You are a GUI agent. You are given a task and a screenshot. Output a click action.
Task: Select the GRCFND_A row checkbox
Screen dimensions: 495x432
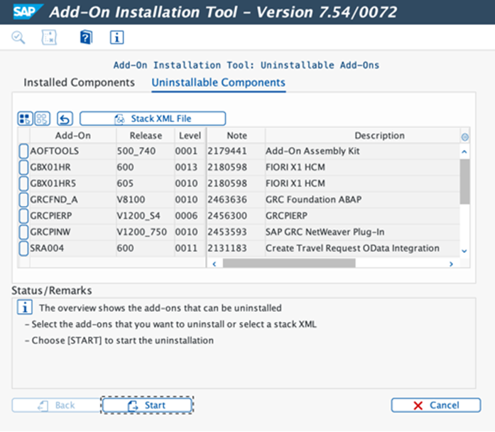point(23,200)
